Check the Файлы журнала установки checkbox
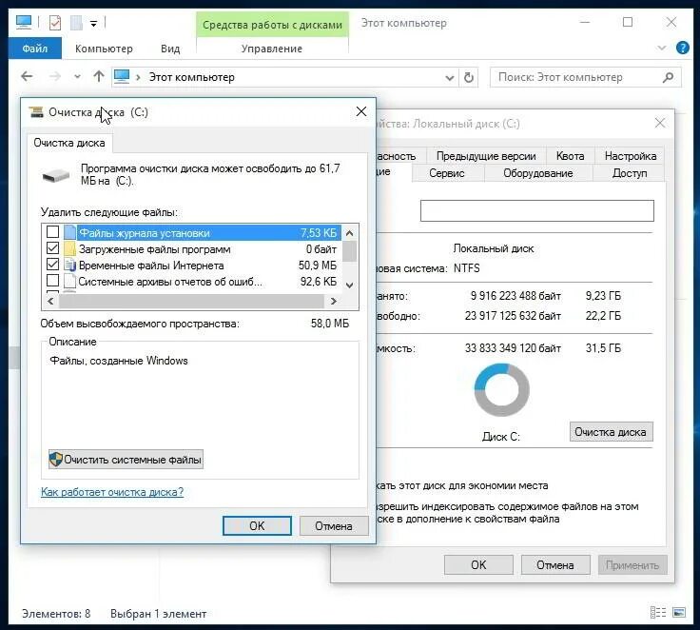 coord(52,231)
